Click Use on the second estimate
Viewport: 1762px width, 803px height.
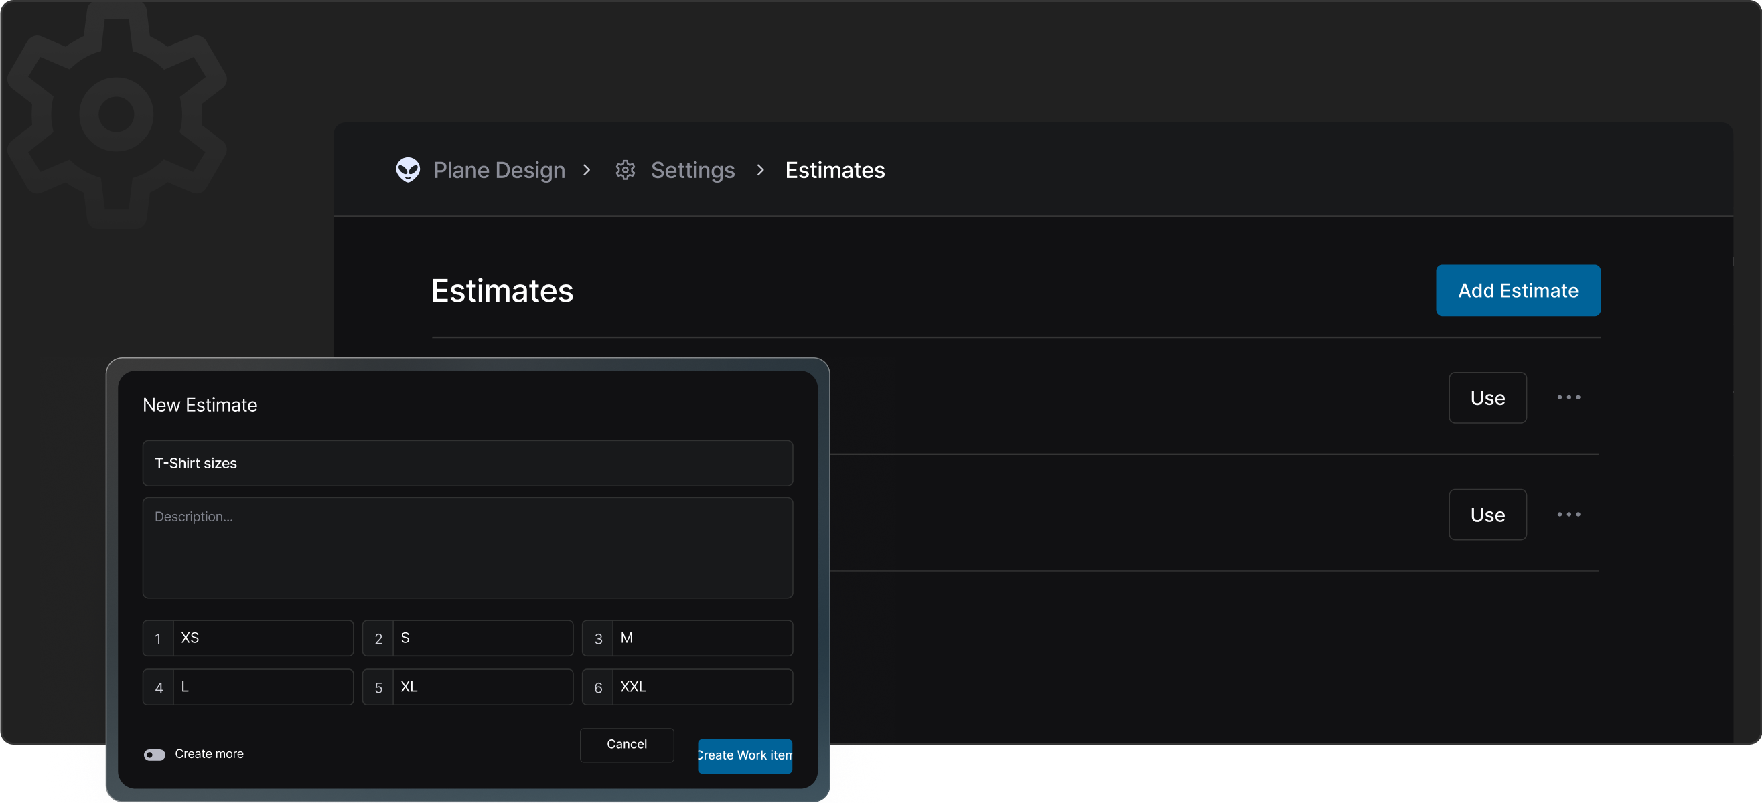pyautogui.click(x=1487, y=515)
